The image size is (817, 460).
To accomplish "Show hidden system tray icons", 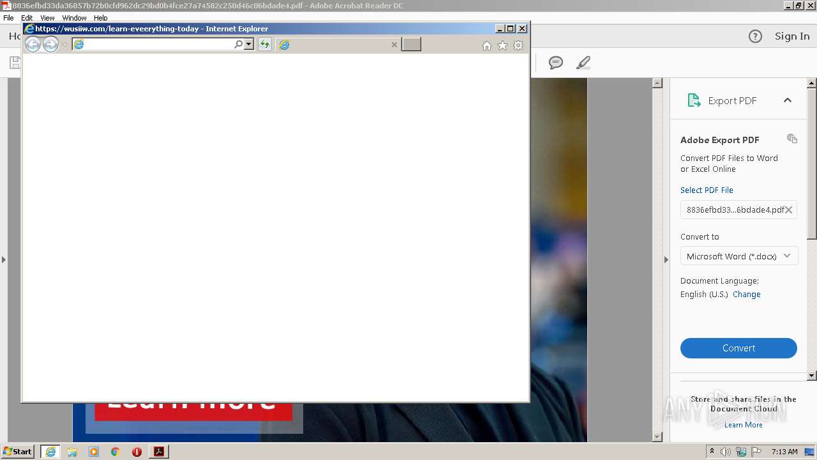I will coord(712,452).
